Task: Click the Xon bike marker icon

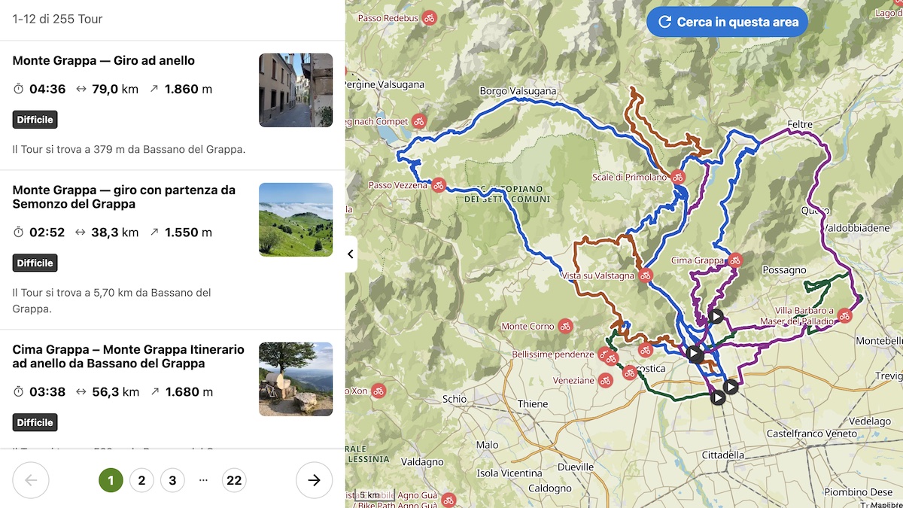Action: pyautogui.click(x=378, y=391)
